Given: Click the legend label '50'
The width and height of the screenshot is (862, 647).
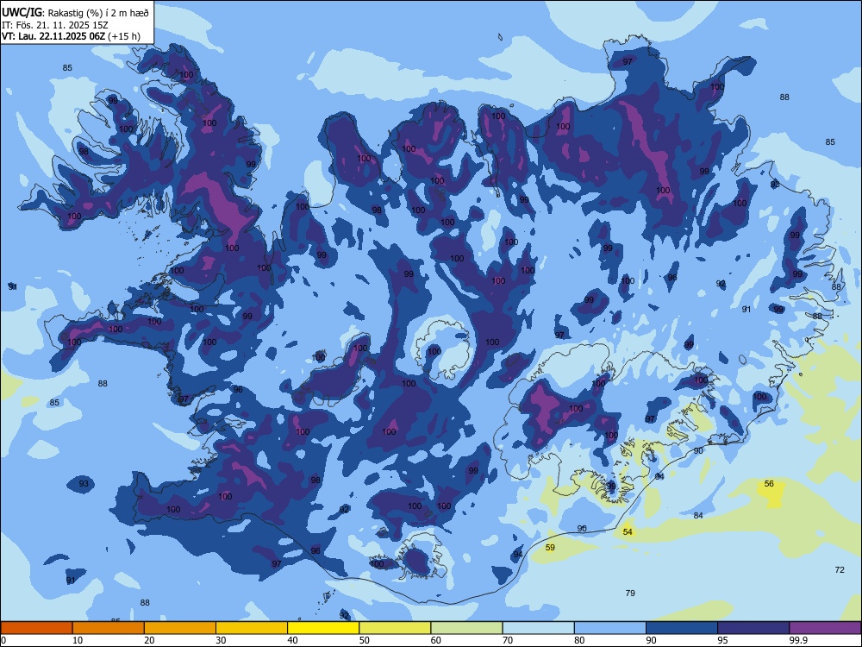Looking at the screenshot, I should tap(365, 640).
